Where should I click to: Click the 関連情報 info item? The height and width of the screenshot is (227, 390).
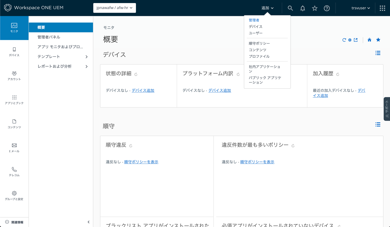14,222
